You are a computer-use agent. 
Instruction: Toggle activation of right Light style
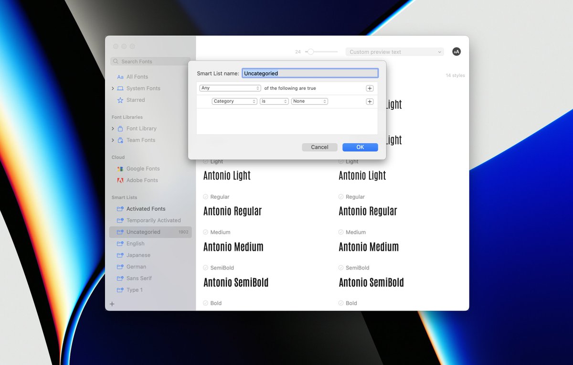tap(341, 161)
